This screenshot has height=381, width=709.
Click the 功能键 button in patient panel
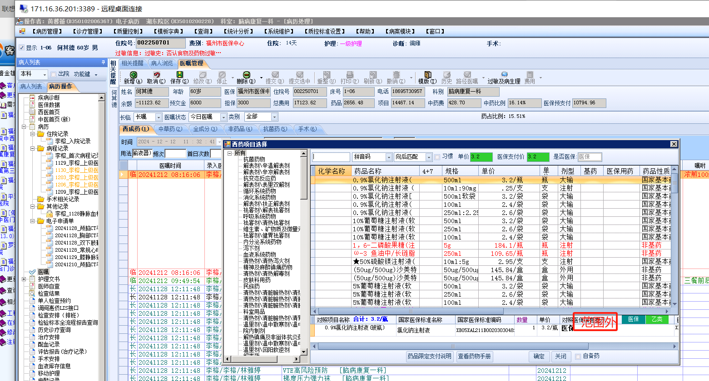tap(85, 74)
